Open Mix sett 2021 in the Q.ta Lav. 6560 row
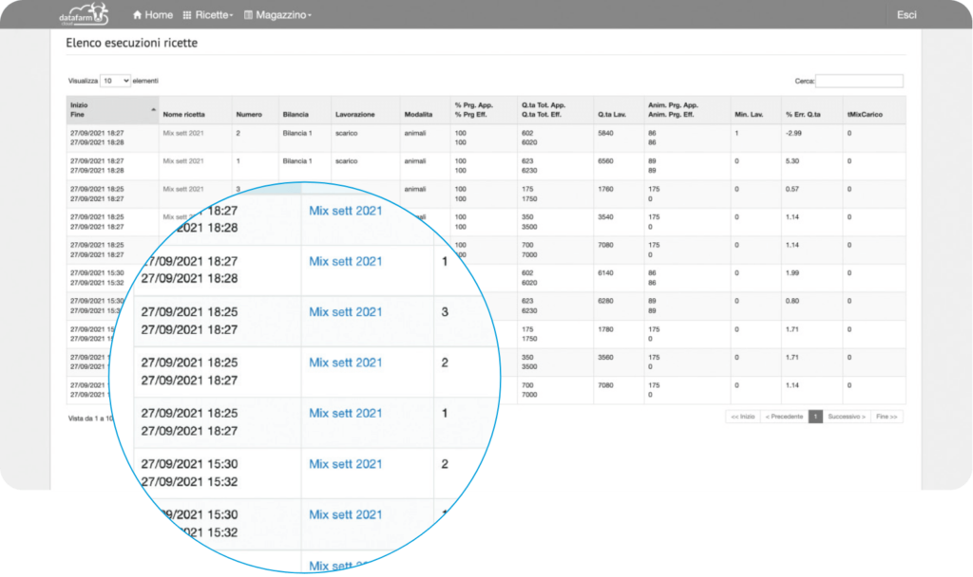The width and height of the screenshot is (973, 577). pyautogui.click(x=183, y=161)
